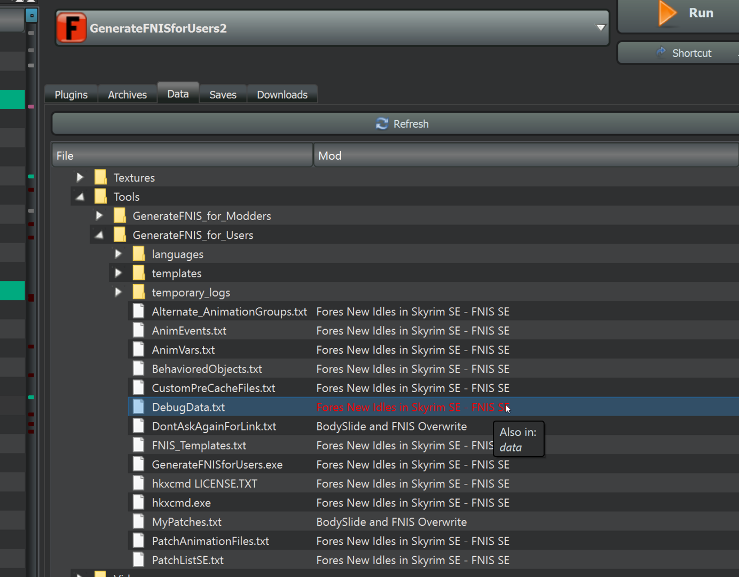Click the red mod name for DebugData.txt
The width and height of the screenshot is (739, 577).
coord(413,407)
